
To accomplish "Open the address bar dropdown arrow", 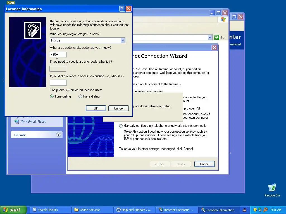I will pos(210,37).
